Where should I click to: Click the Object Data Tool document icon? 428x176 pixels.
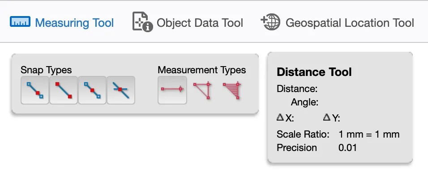click(142, 22)
